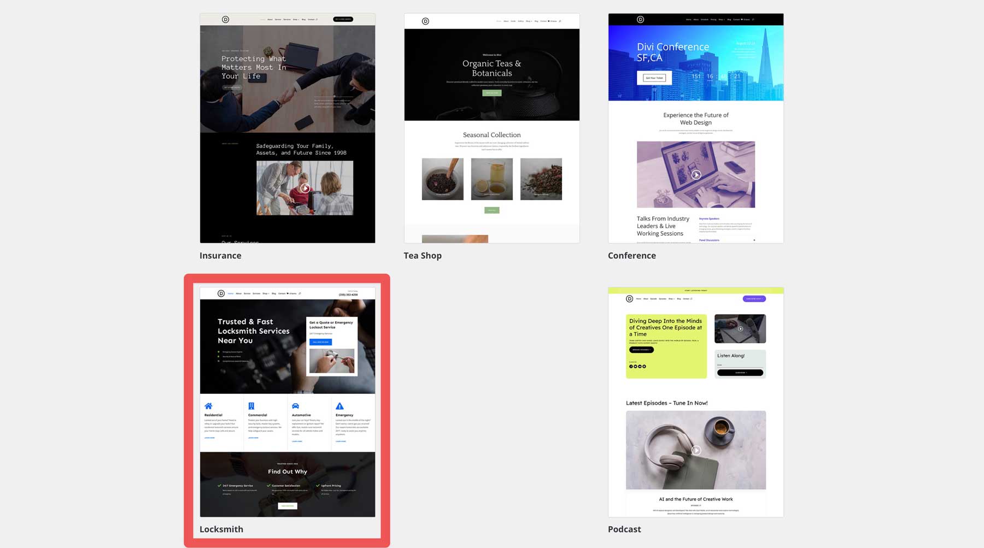The height and width of the screenshot is (548, 984).
Task: Click the Get Your Ticket button on Conference
Action: point(654,78)
